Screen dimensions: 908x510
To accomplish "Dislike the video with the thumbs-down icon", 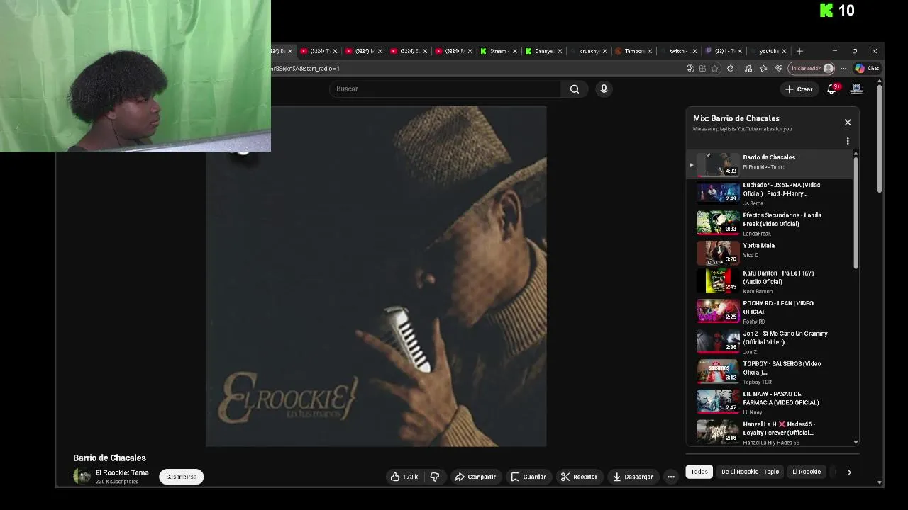I will click(435, 477).
